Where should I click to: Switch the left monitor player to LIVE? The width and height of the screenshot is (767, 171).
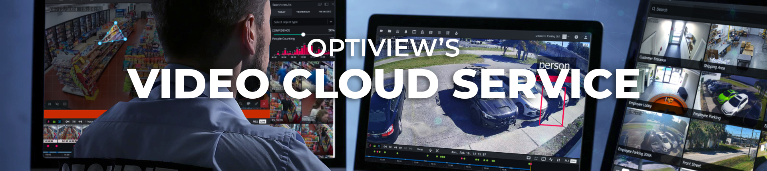(262, 121)
